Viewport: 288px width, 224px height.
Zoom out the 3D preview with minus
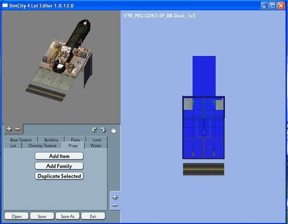pyautogui.click(x=18, y=129)
